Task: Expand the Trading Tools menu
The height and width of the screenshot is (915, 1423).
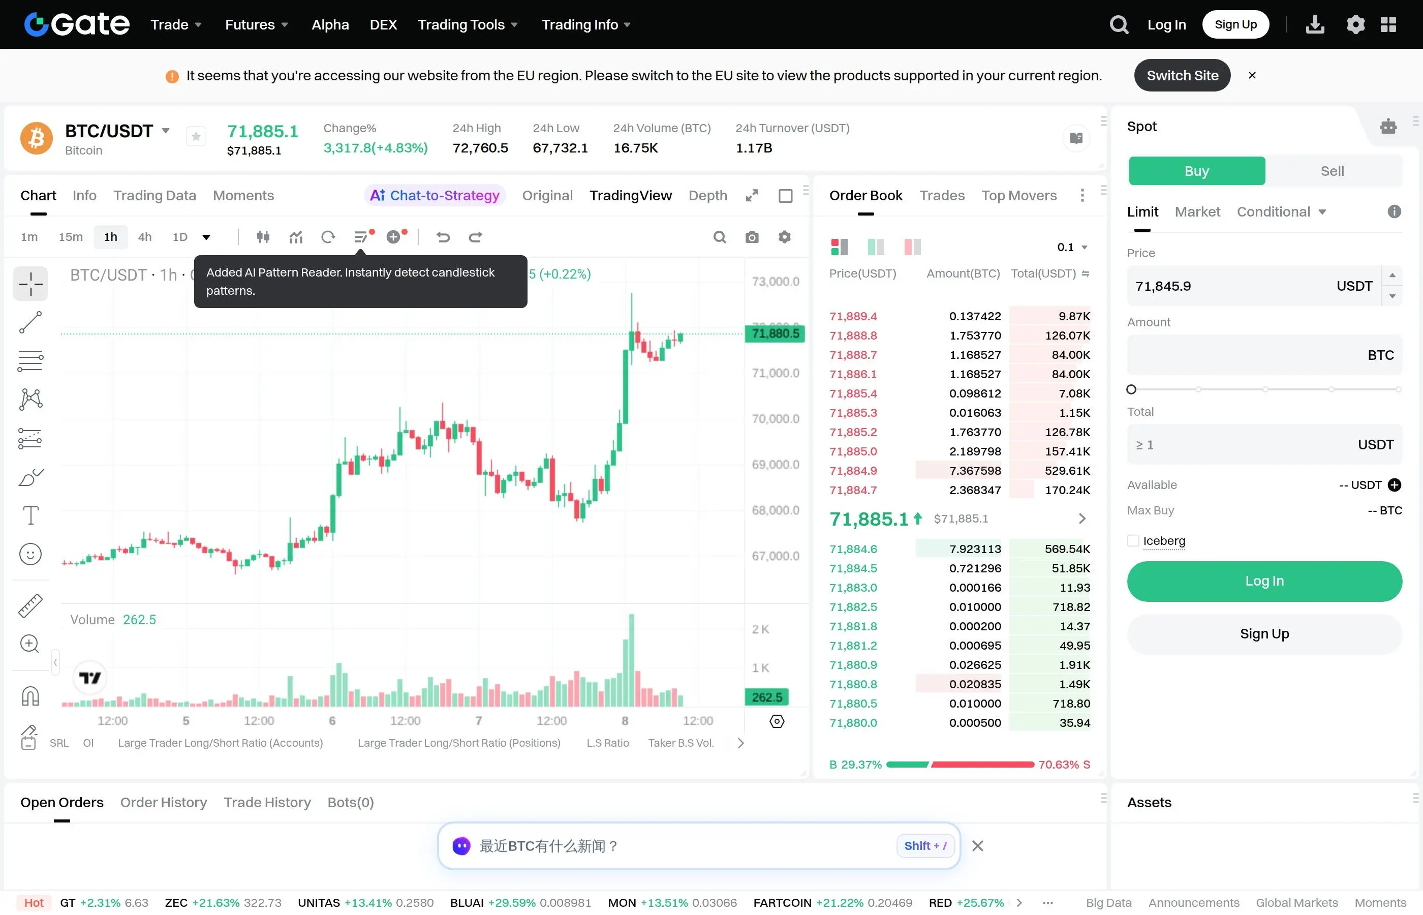Action: tap(468, 24)
